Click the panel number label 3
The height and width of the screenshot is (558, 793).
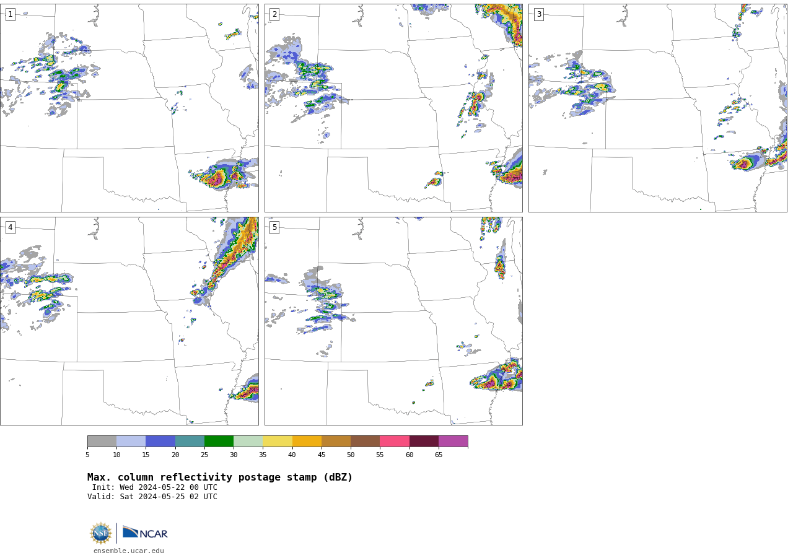(538, 14)
